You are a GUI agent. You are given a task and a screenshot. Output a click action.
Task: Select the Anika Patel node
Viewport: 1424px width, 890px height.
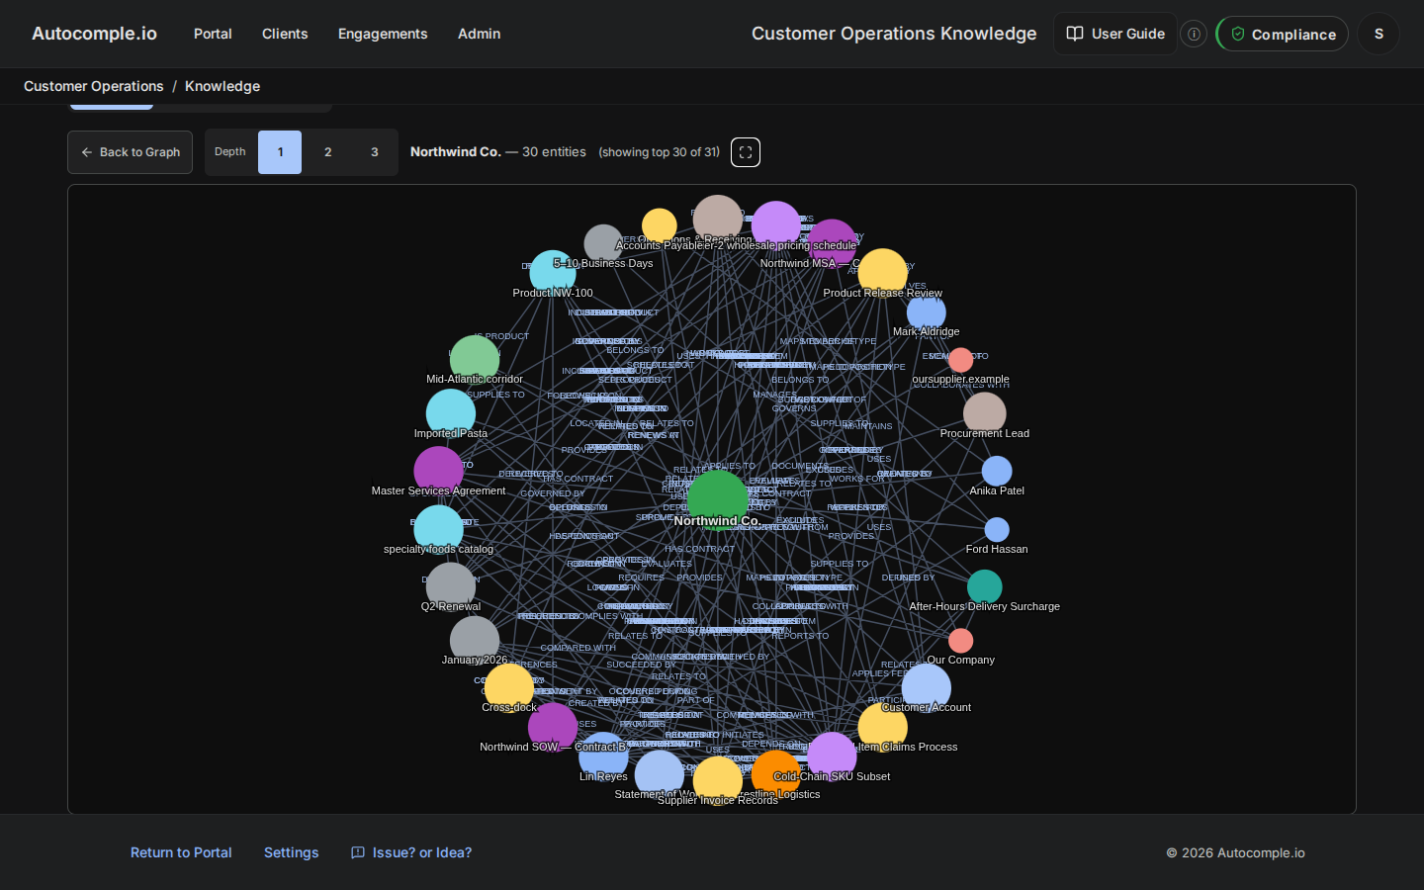[997, 471]
